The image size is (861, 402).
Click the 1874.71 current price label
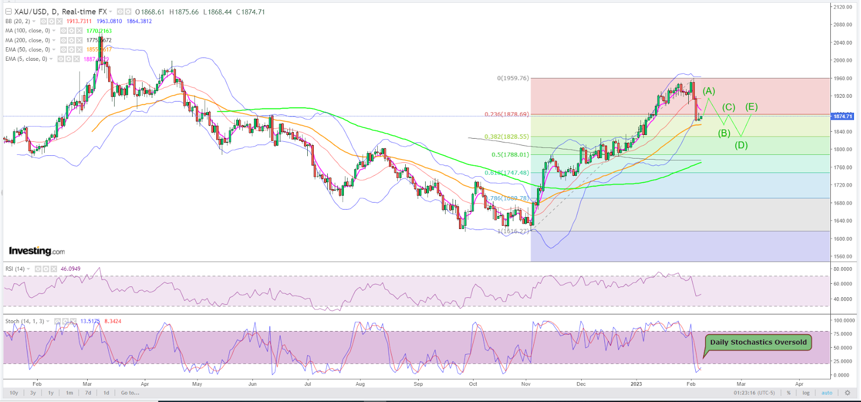tap(842, 116)
